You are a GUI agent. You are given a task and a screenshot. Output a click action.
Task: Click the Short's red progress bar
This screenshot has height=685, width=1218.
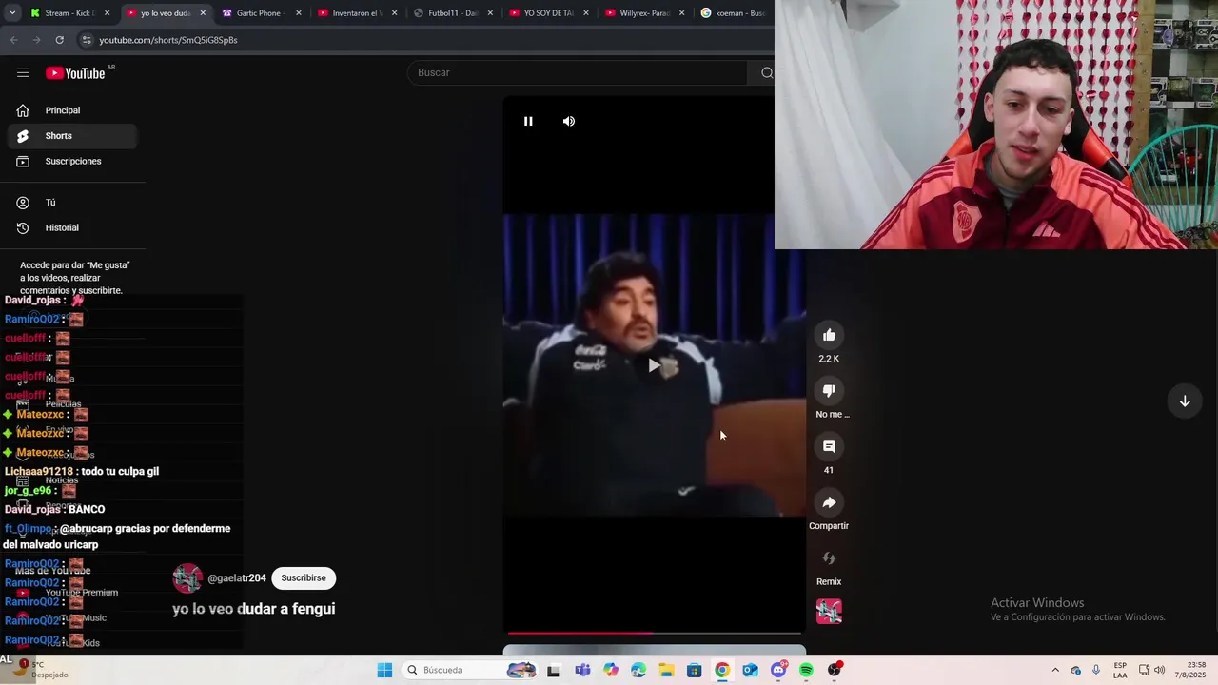[x=655, y=633]
